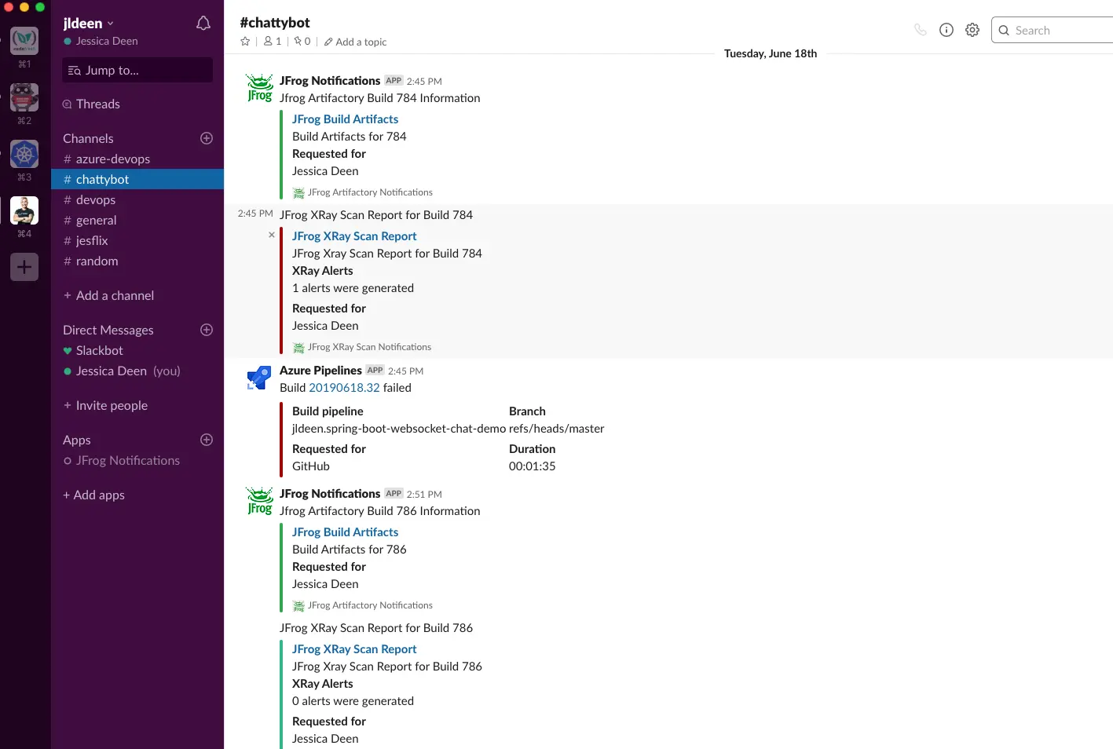Screen dimensions: 1113x749
Task: Open notification preferences with the bell icon
Action: click(x=203, y=23)
